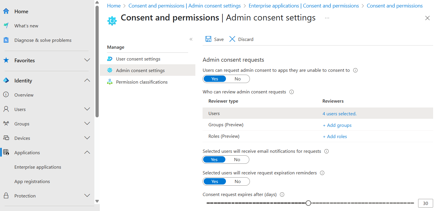The height and width of the screenshot is (211, 436).
Task: Switch to App registrations
Action: 32,181
